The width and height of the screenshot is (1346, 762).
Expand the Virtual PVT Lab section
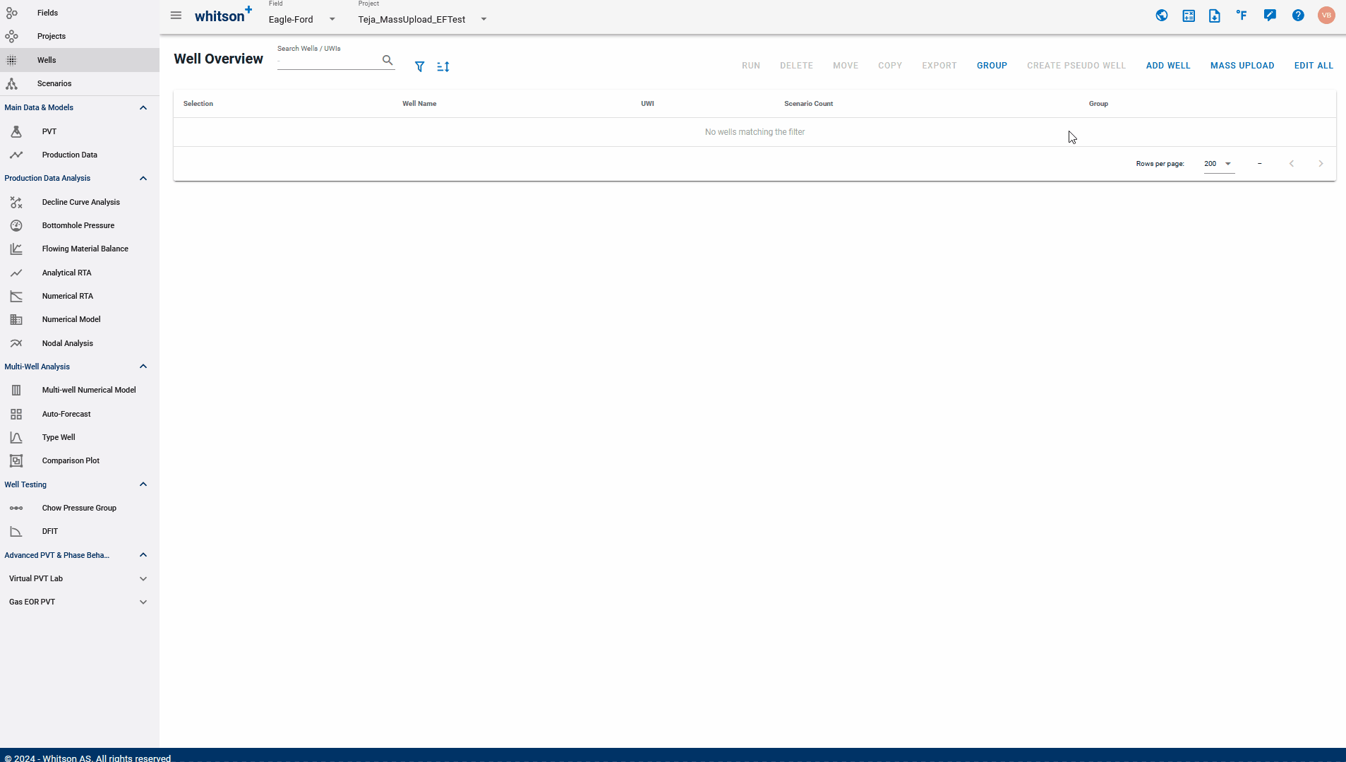pyautogui.click(x=143, y=578)
